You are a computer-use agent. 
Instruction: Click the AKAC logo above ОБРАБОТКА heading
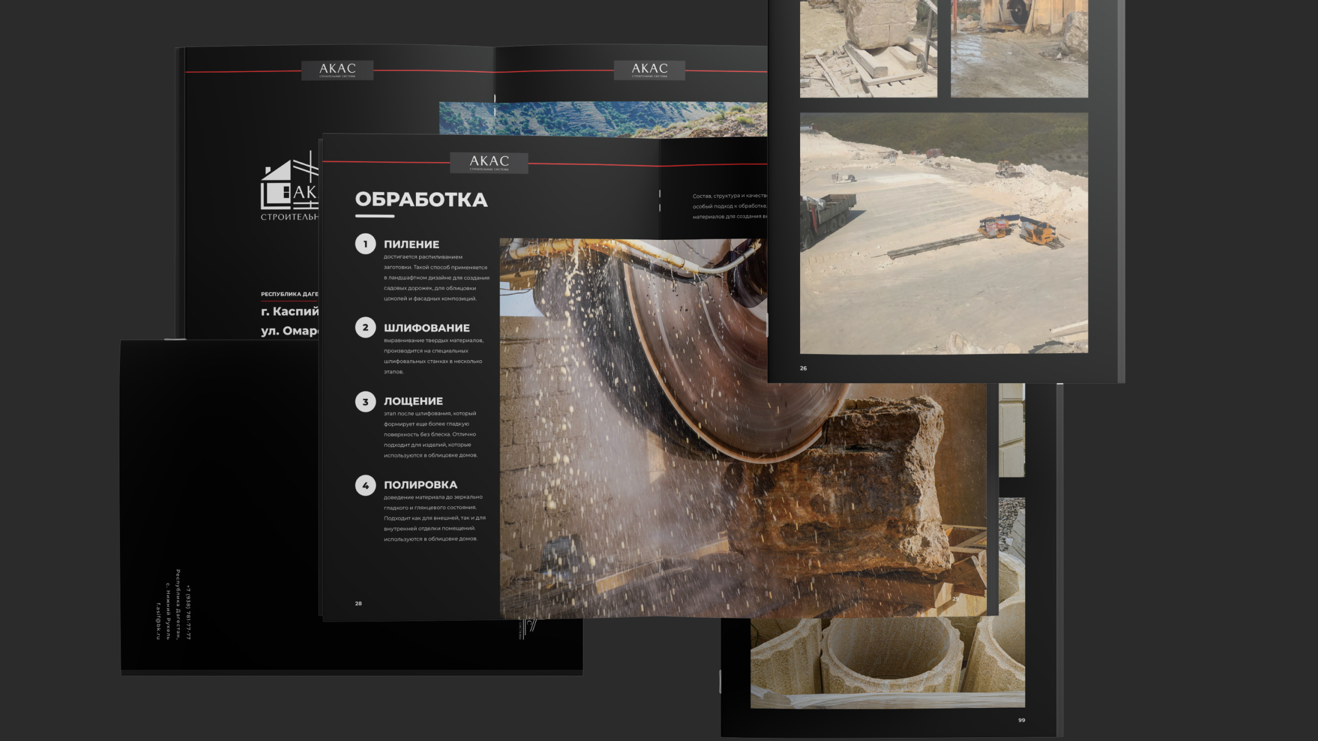tap(489, 163)
